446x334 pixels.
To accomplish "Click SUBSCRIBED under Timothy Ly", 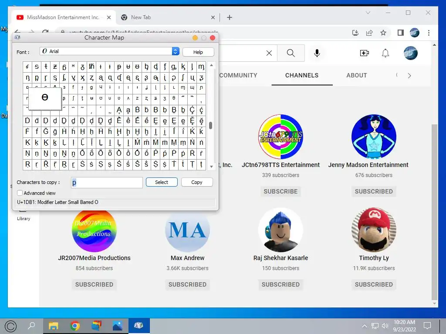I will click(374, 284).
